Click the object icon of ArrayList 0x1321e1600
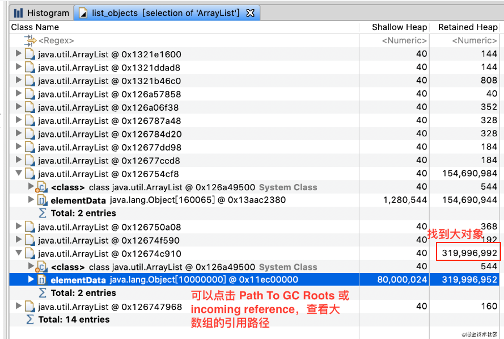 29,55
